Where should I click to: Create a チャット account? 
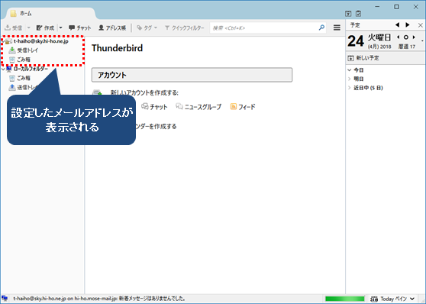pyautogui.click(x=154, y=107)
